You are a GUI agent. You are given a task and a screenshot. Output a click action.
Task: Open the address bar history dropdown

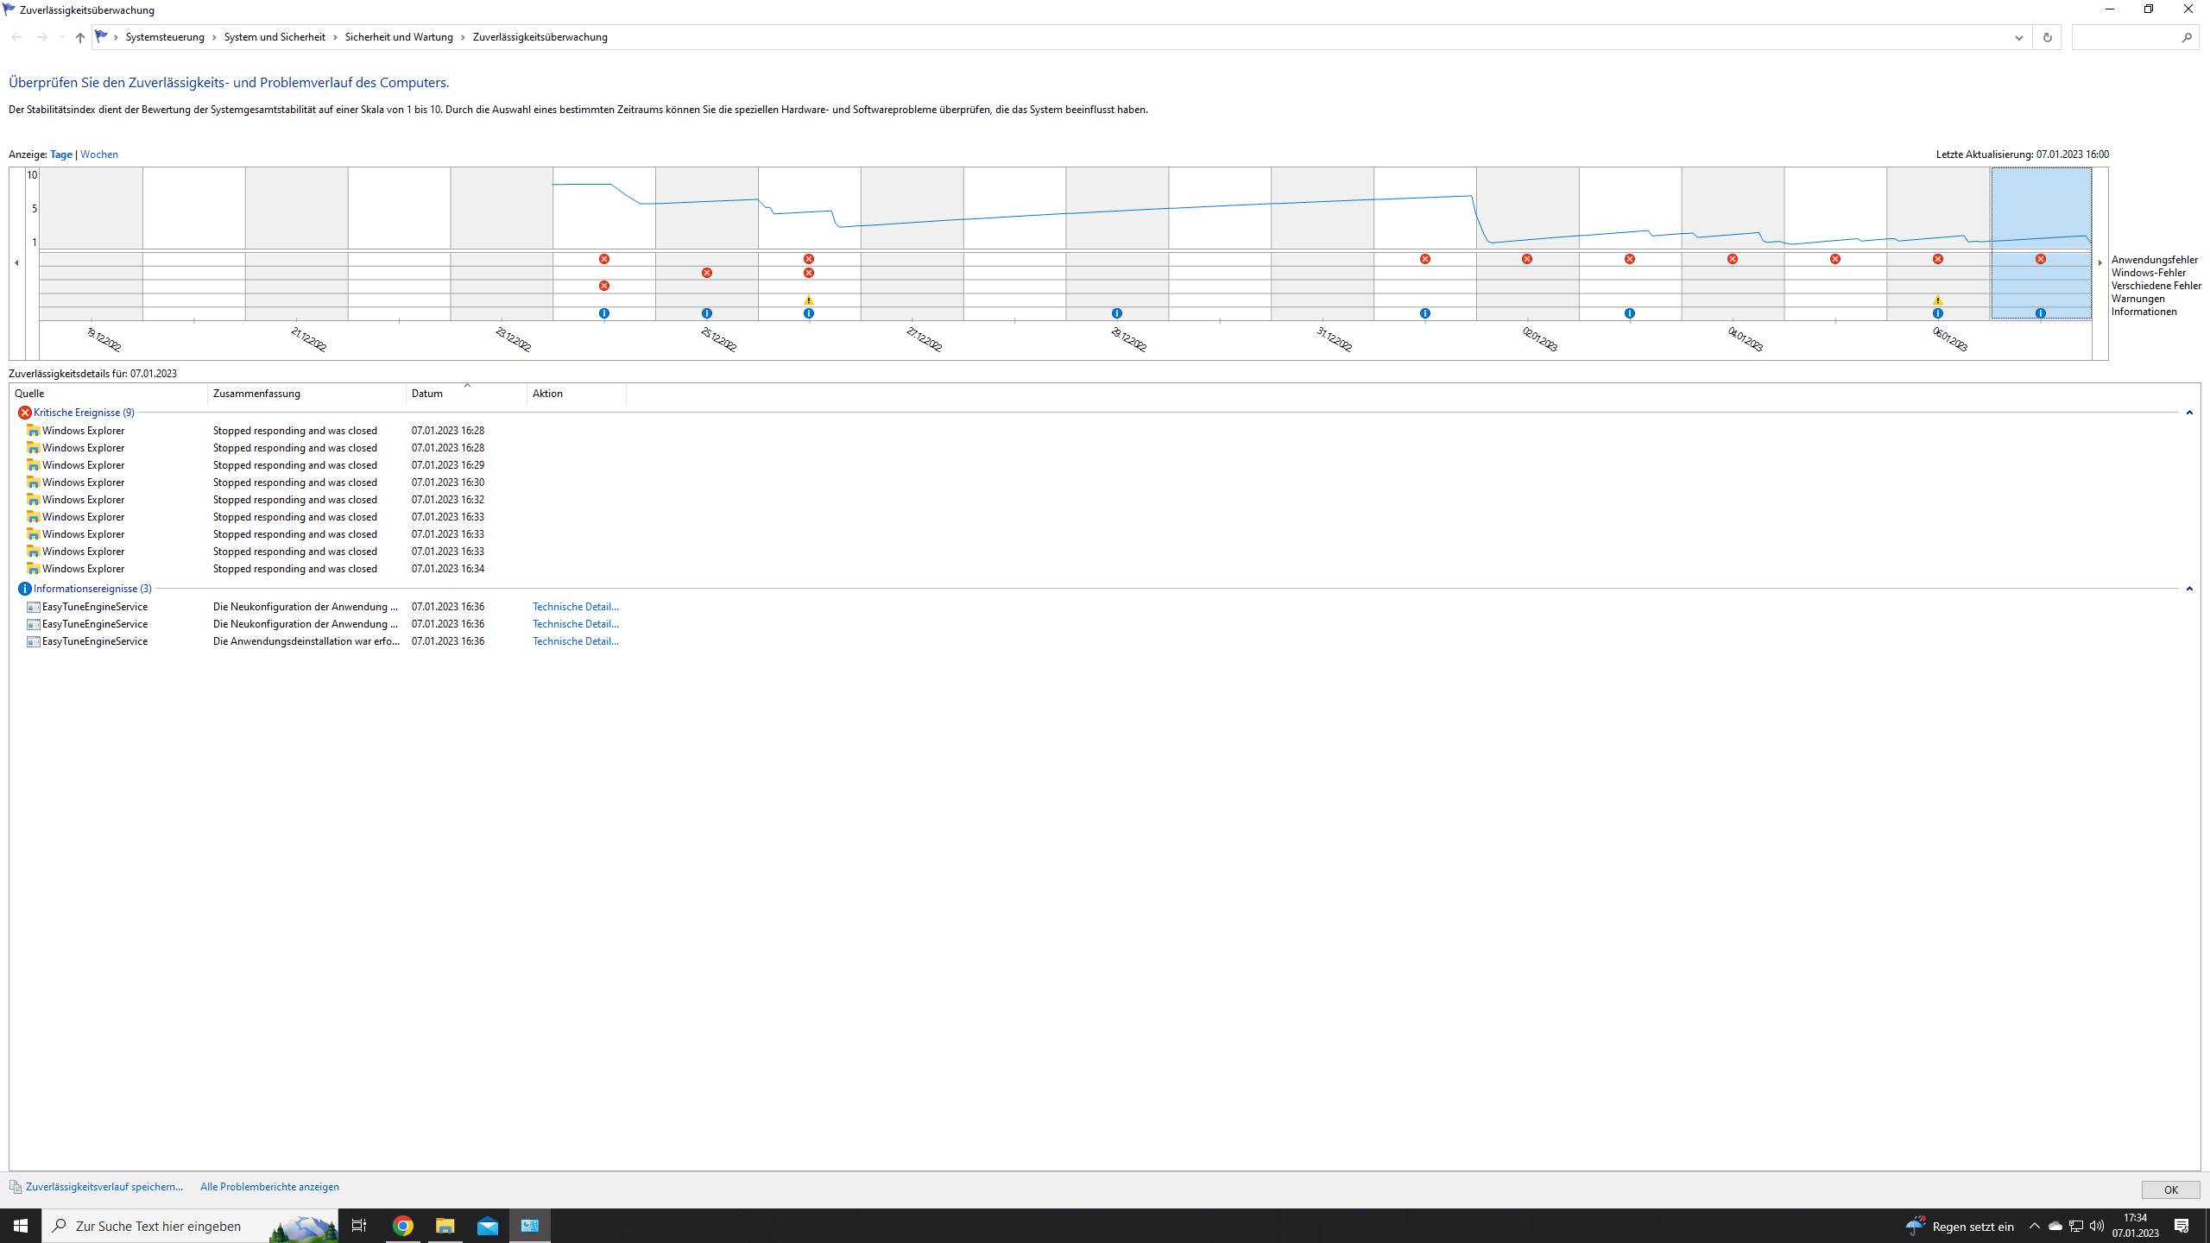pos(2018,37)
